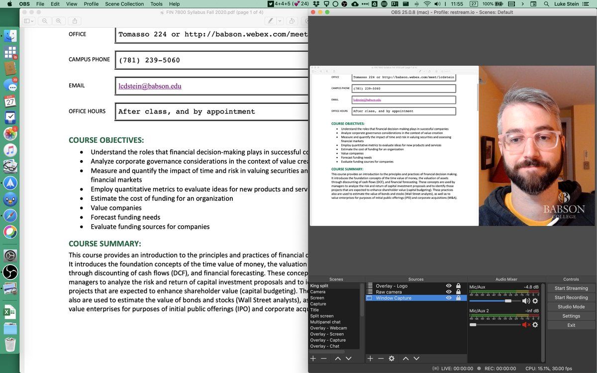Viewport: 597px width, 373px height.
Task: Expand markup options dropdown arrow
Action: [280, 21]
